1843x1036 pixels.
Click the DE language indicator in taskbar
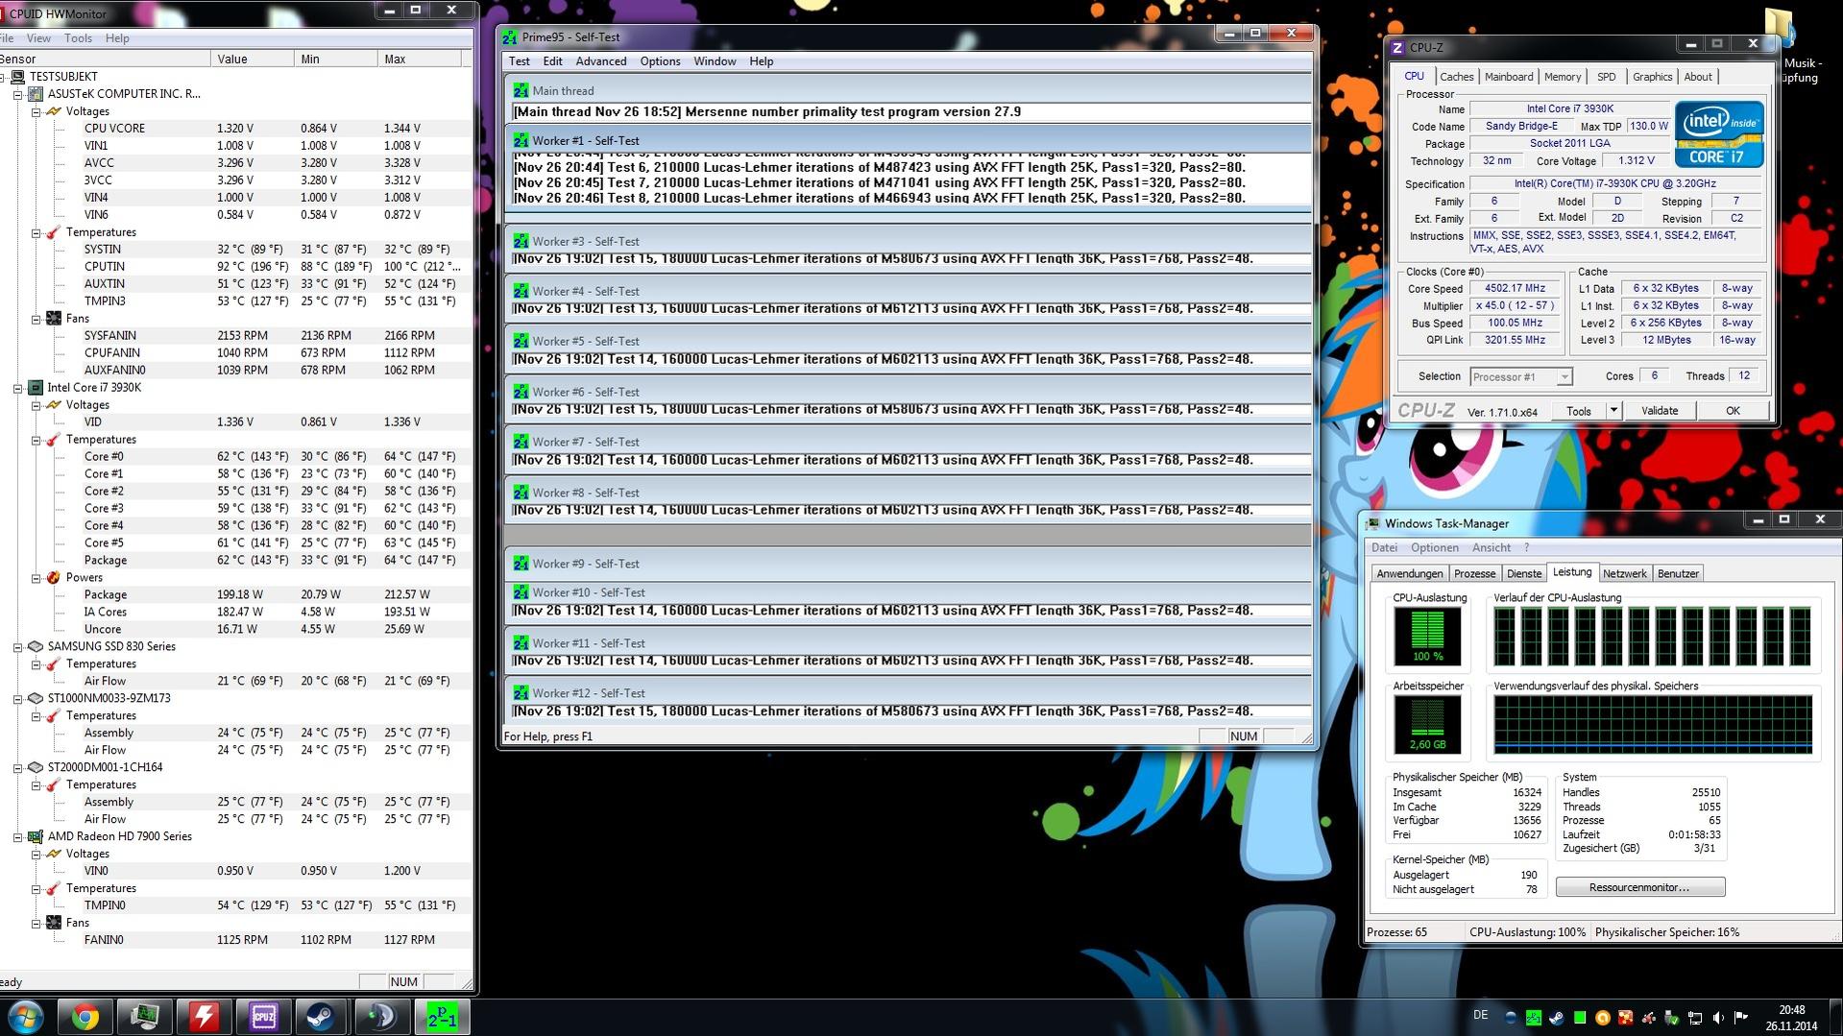(x=1480, y=1015)
